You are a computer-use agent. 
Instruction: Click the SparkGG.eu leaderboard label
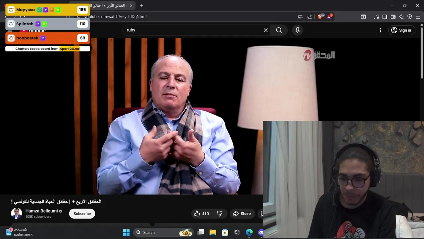70,49
